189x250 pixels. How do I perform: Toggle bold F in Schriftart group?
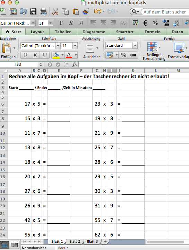(x=25, y=55)
